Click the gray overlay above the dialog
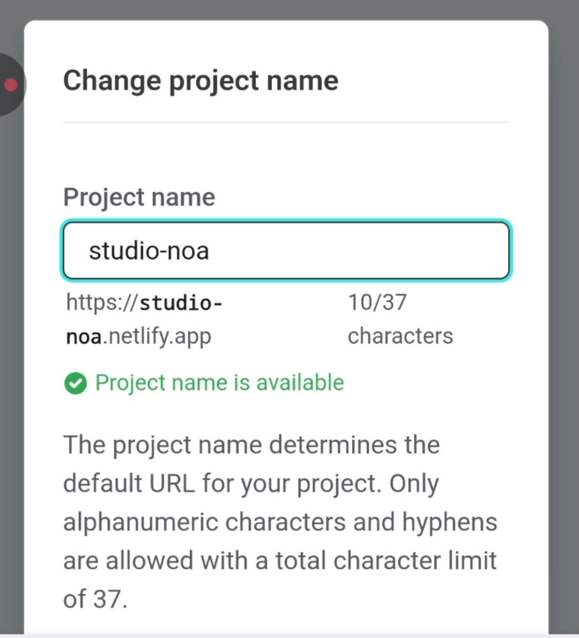 [x=289, y=9]
